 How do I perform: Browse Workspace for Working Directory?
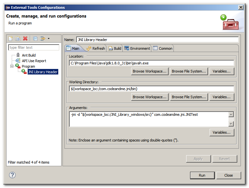[x=150, y=97]
